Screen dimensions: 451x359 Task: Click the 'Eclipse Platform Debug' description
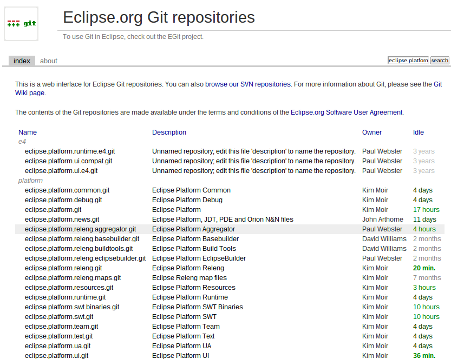pos(187,200)
